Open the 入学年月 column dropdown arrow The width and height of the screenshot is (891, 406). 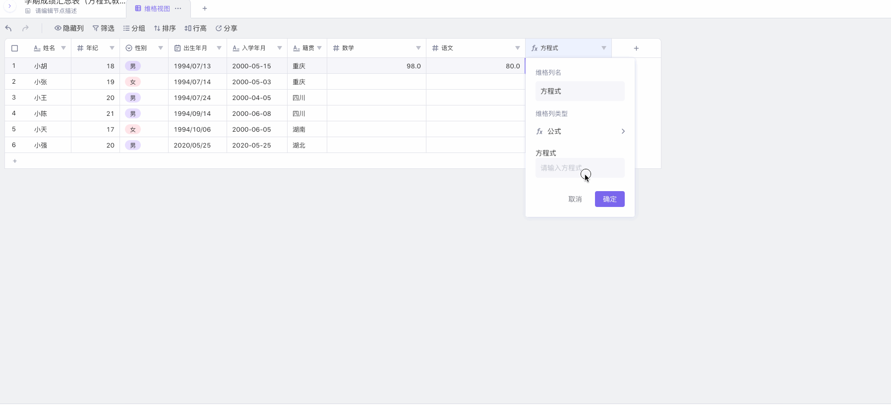tap(280, 48)
